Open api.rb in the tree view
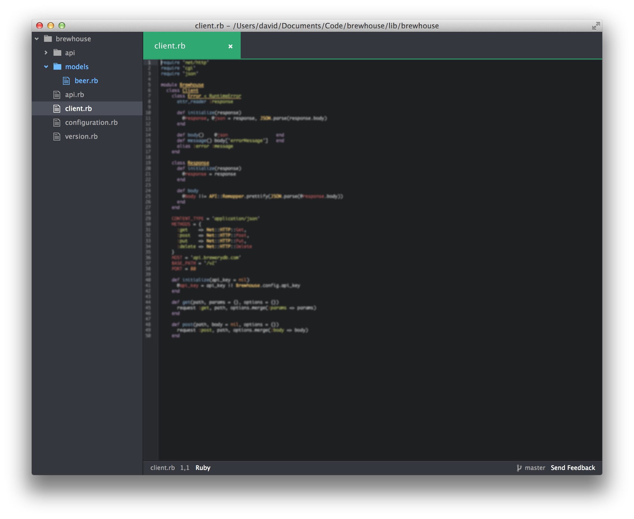The height and width of the screenshot is (519, 634). point(74,95)
